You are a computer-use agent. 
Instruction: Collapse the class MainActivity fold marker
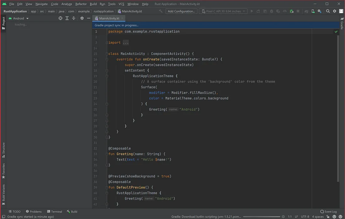[x=107, y=54]
